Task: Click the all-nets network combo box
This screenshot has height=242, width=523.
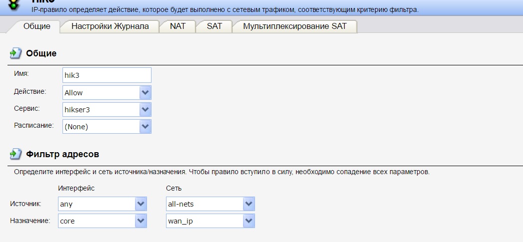Action: click(x=204, y=204)
